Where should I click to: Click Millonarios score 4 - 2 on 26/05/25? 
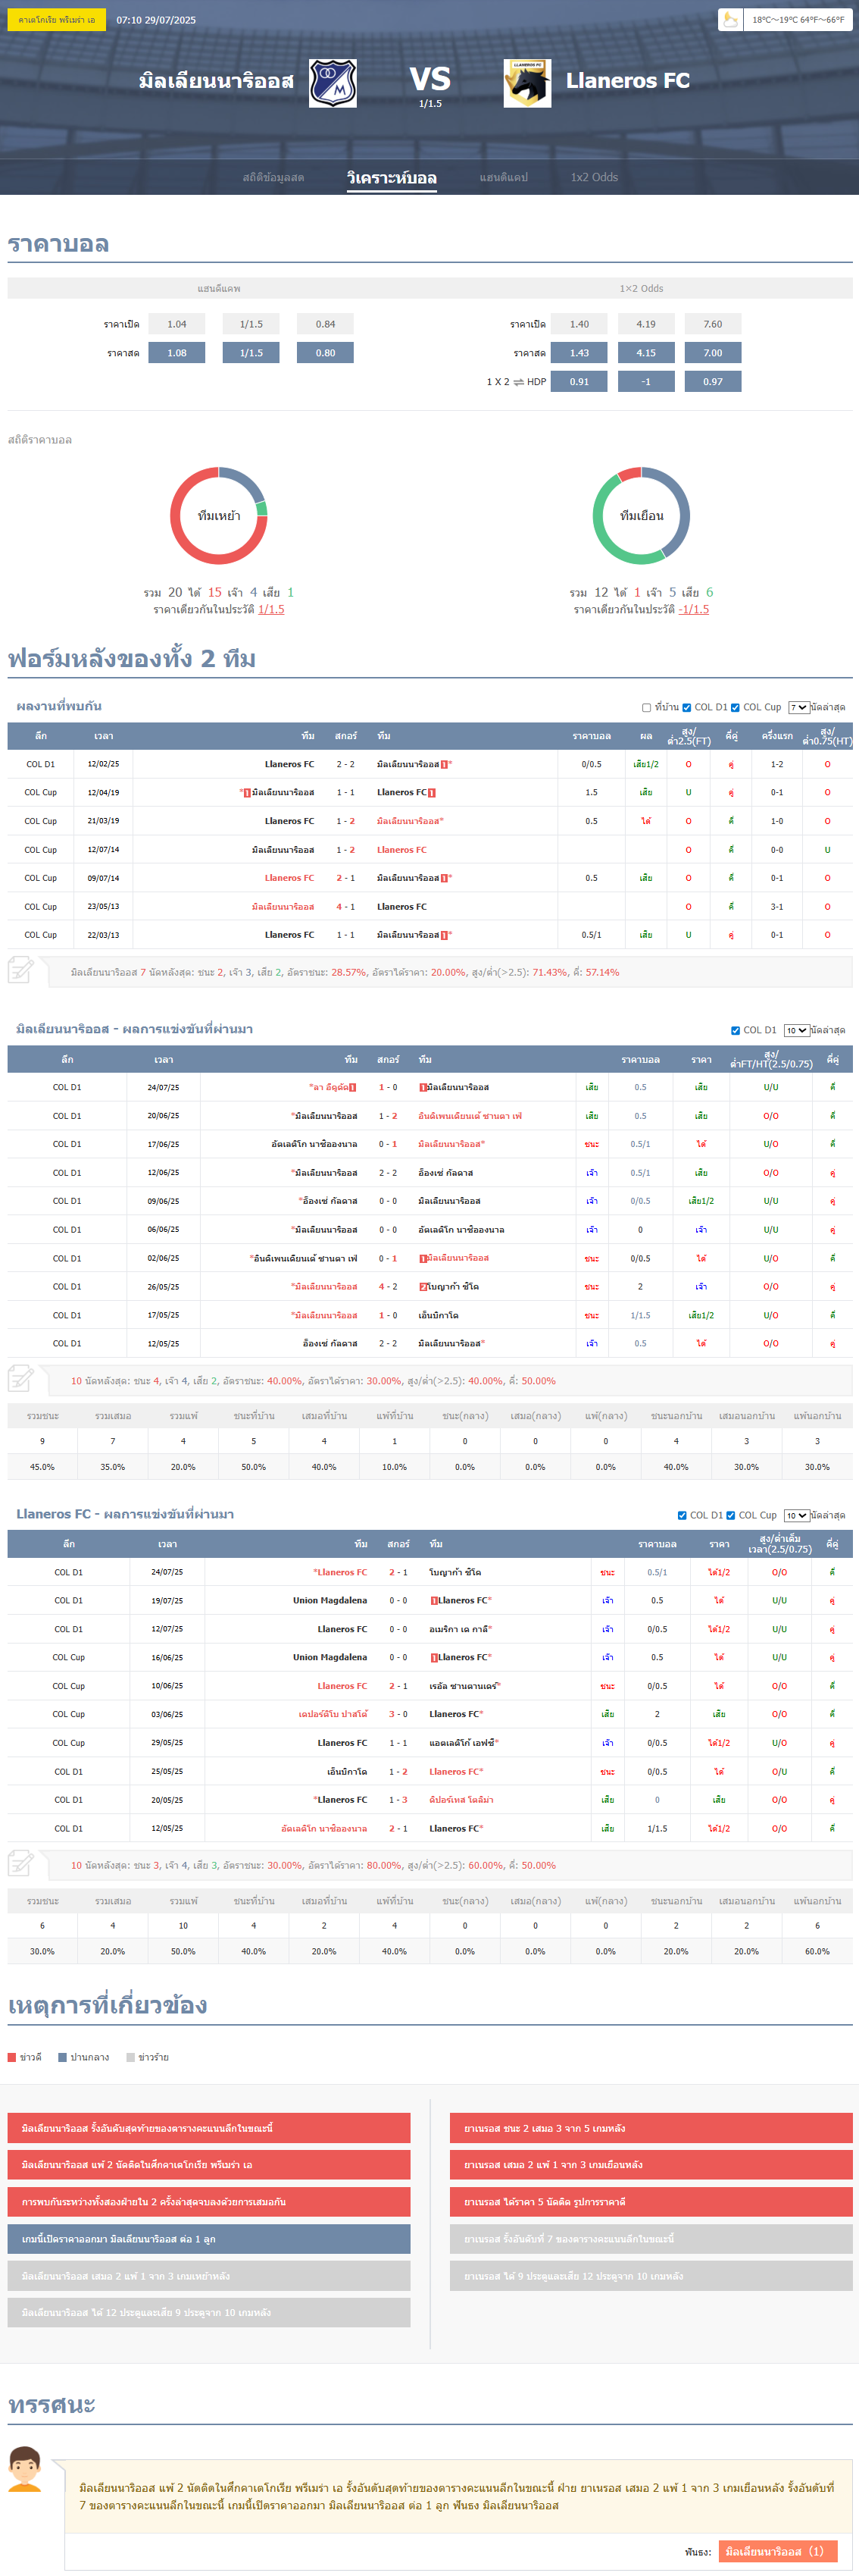pyautogui.click(x=388, y=1287)
